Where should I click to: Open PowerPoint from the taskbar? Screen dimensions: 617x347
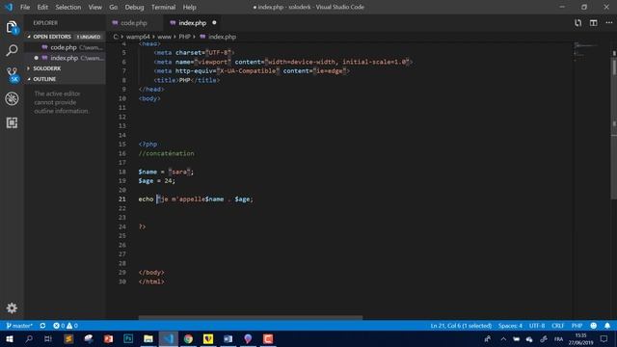coord(108,338)
